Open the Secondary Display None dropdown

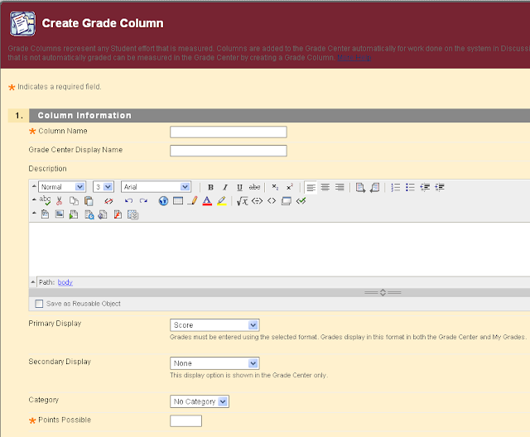point(214,363)
